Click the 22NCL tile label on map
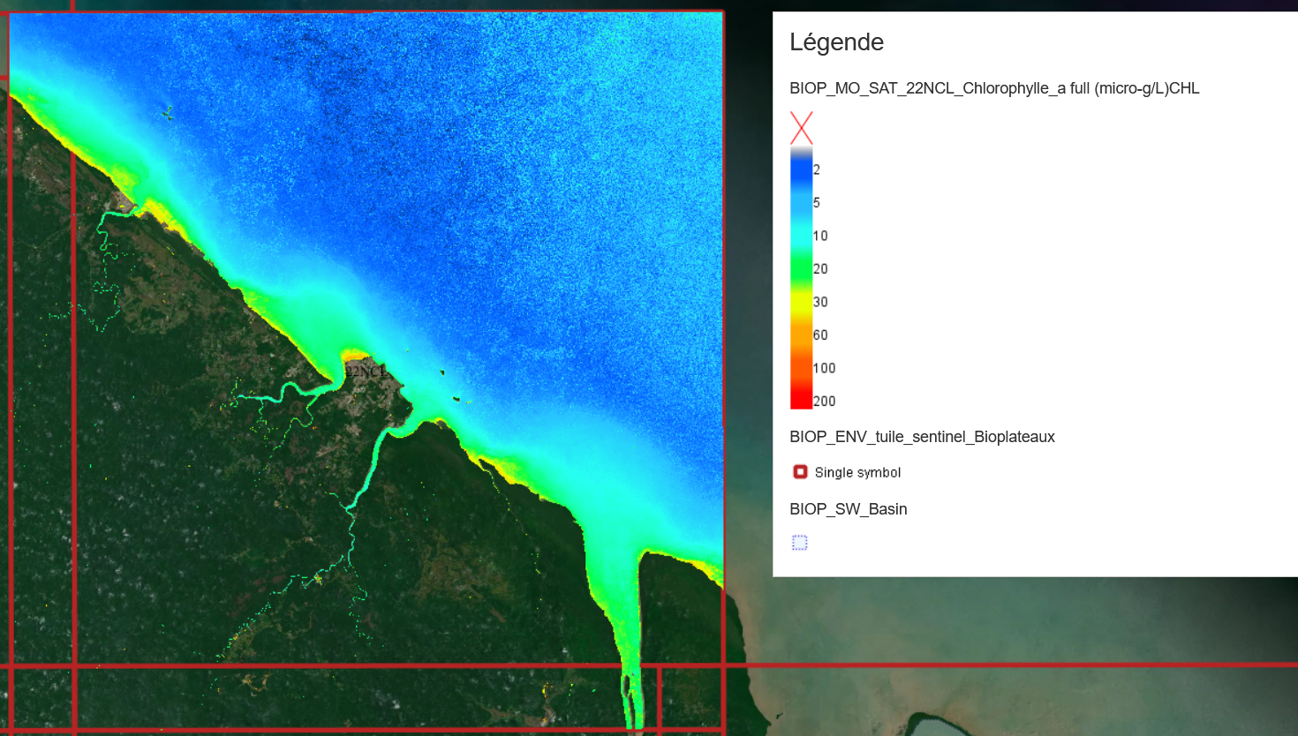This screenshot has height=736, width=1298. (365, 372)
